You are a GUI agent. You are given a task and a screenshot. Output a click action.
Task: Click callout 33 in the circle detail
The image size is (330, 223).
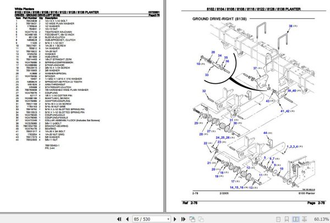click(x=207, y=75)
